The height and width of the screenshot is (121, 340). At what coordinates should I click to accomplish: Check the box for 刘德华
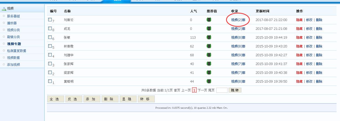click(x=50, y=55)
